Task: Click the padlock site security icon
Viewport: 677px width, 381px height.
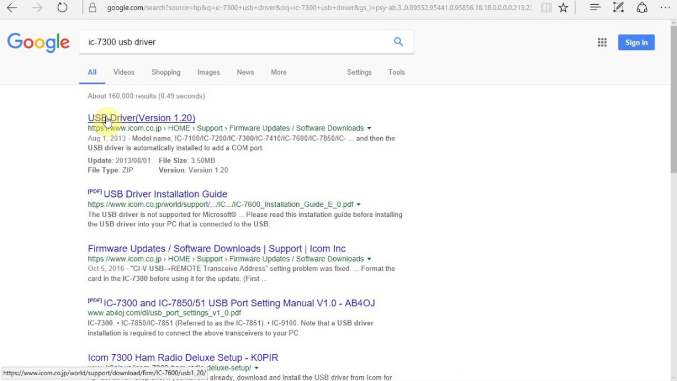Action: point(93,8)
